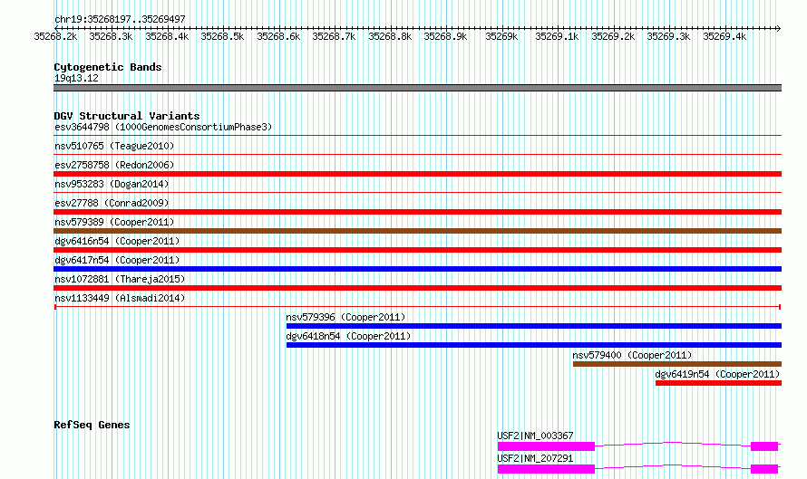
Task: Open transcript USF2|NM_207291 label
Action: coord(535,458)
